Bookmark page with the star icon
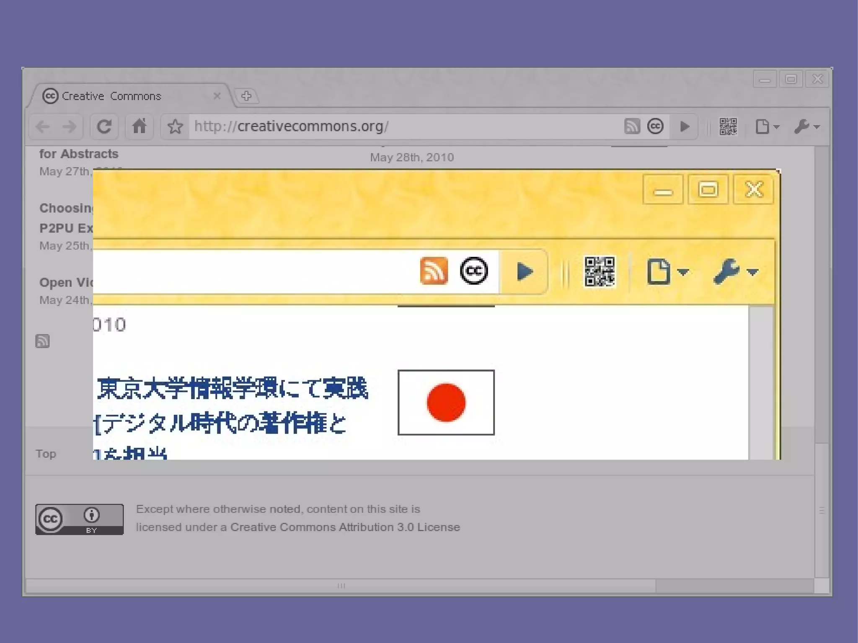The height and width of the screenshot is (643, 858). pos(175,127)
